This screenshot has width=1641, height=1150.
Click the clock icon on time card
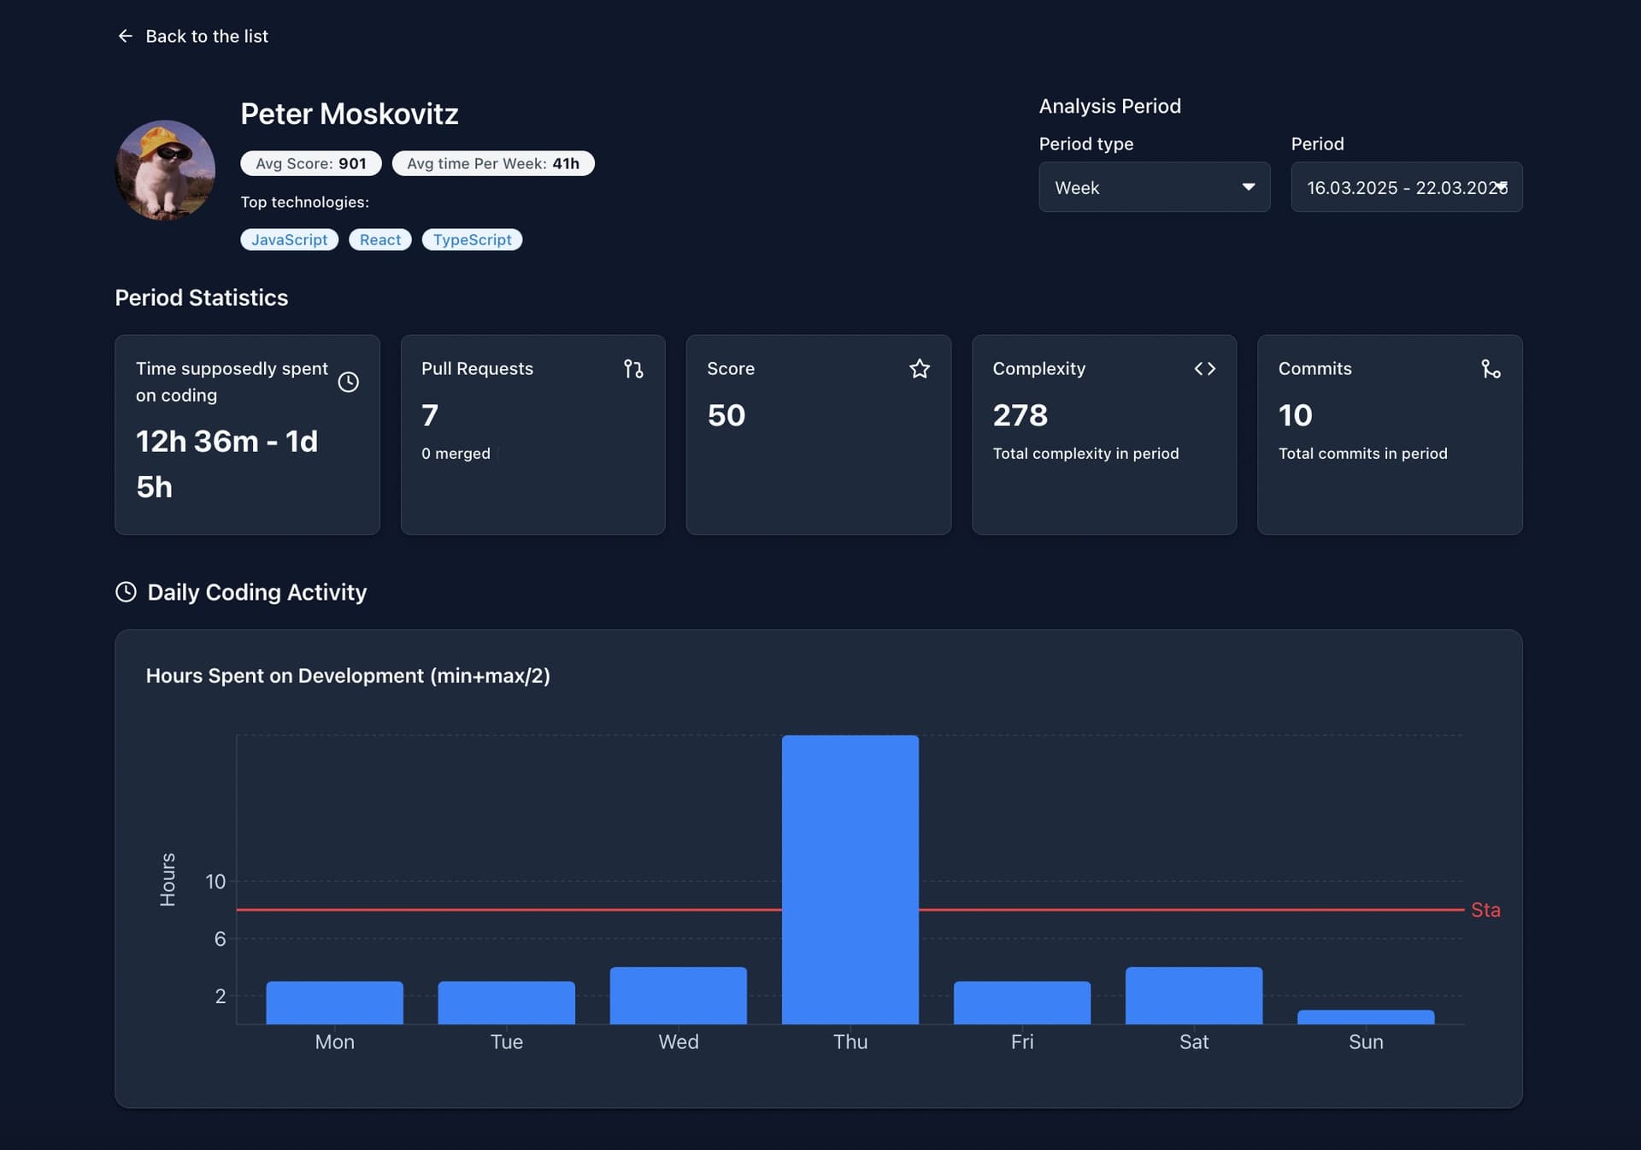coord(348,382)
